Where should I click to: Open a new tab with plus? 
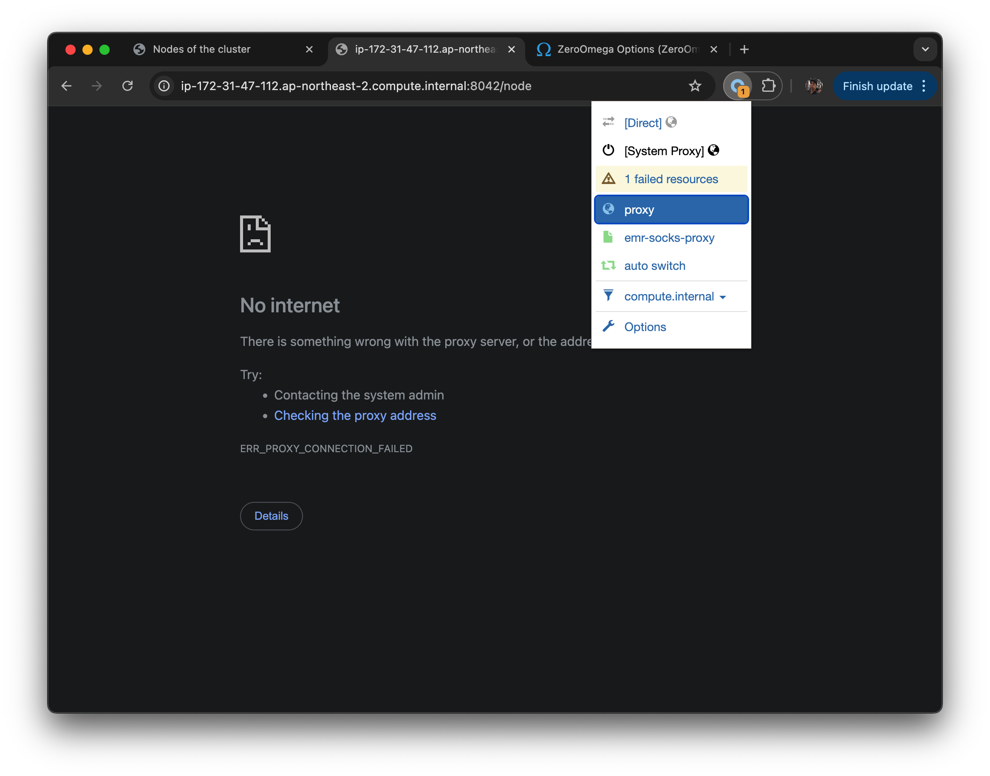click(744, 49)
